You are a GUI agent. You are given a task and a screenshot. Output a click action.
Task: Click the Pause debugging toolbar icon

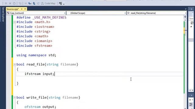point(6,3)
